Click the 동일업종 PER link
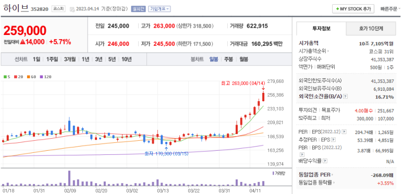Screen dimensions: 403x194 tap(314, 175)
